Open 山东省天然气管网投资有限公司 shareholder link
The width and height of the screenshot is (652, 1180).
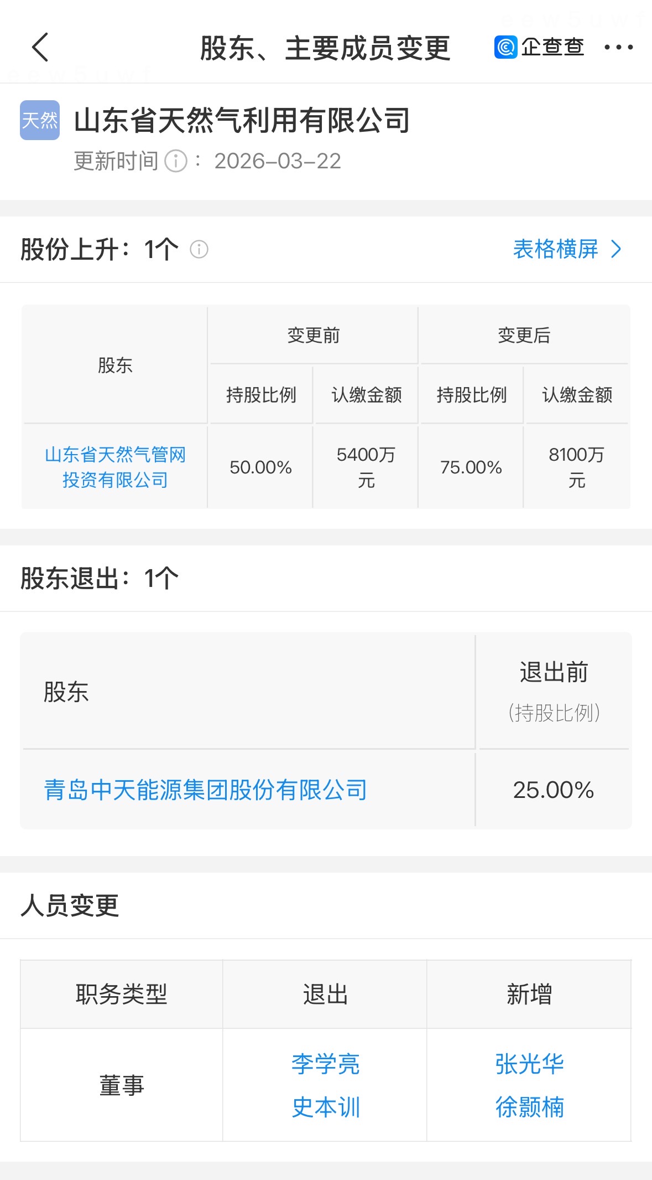[x=115, y=467]
